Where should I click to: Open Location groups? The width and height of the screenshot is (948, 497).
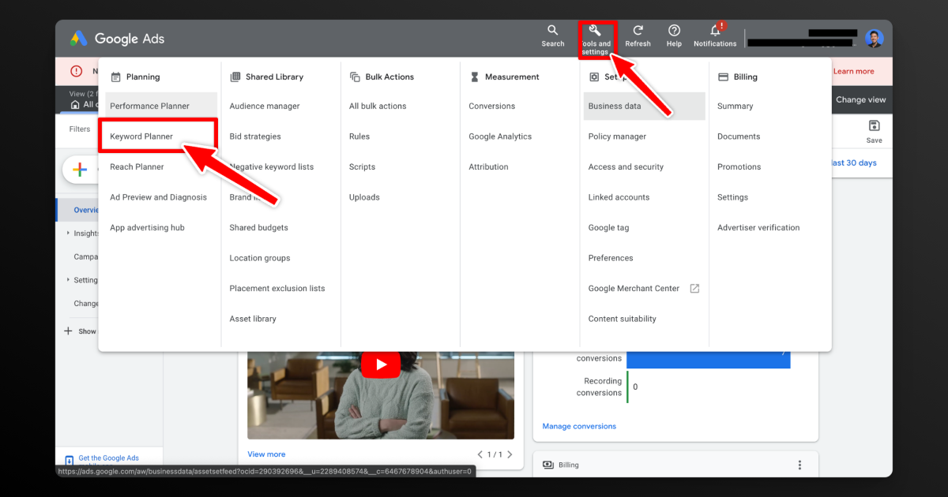click(260, 258)
